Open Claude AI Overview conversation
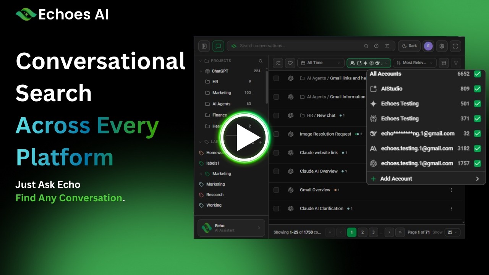The image size is (489, 275). pyautogui.click(x=319, y=171)
